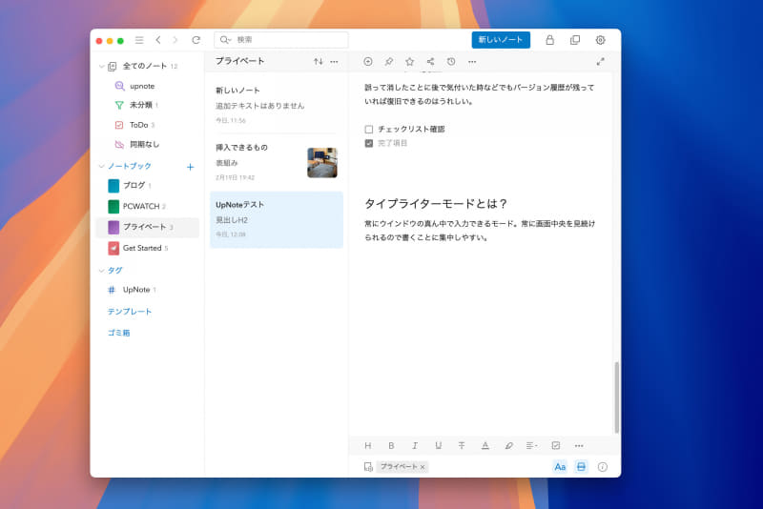
Task: Open new window via duplicate icon
Action: [x=575, y=40]
